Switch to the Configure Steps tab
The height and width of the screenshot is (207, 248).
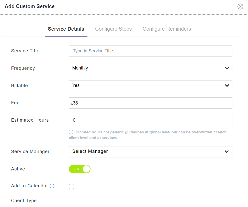pos(113,29)
